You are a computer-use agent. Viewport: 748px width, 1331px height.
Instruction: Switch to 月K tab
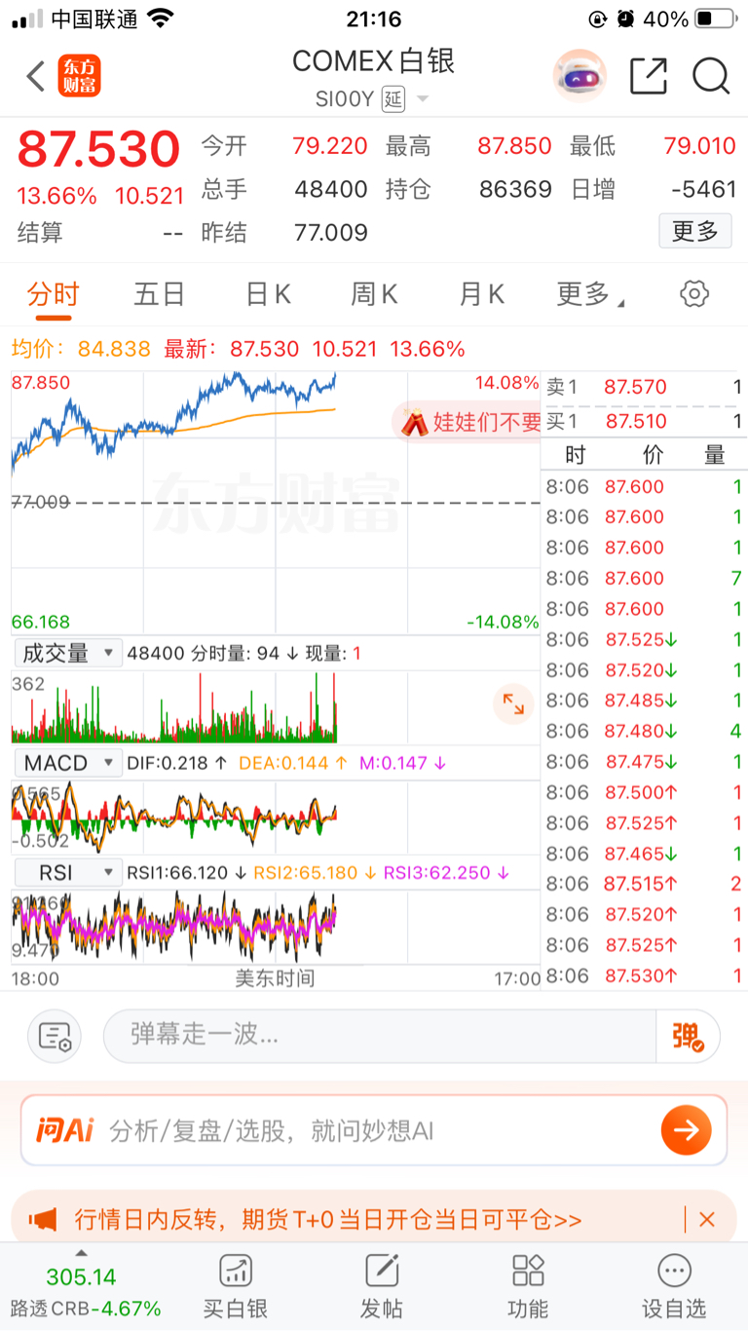point(482,294)
